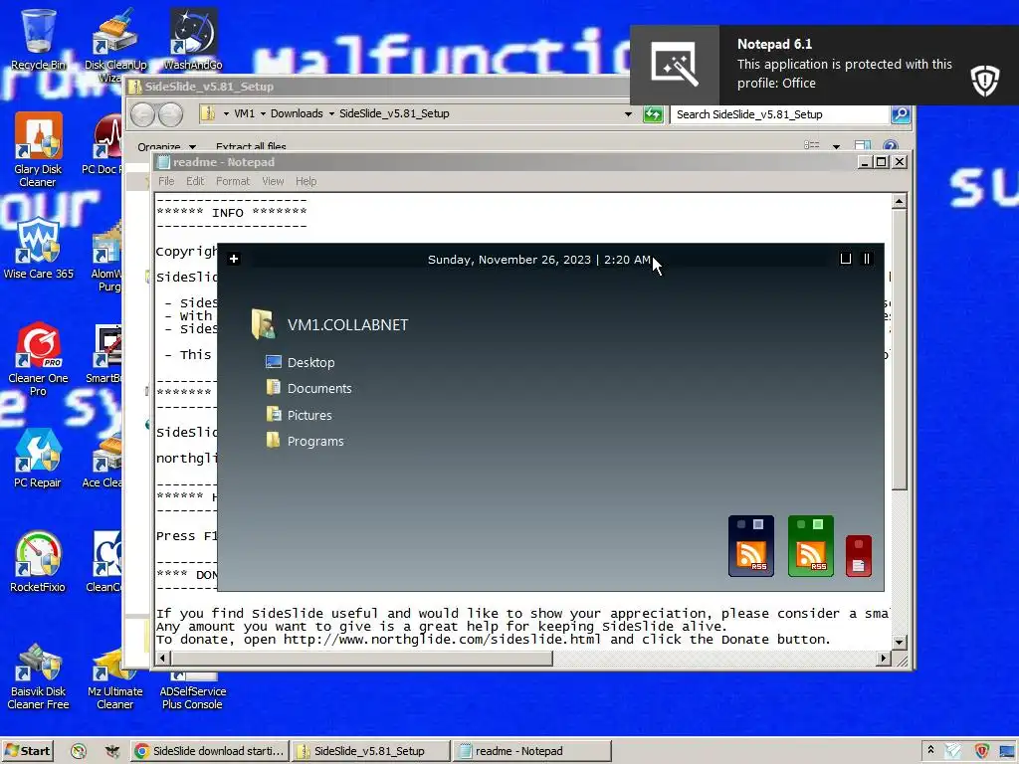1019x764 pixels.
Task: Click the Explorer search magnifier button
Action: click(900, 114)
